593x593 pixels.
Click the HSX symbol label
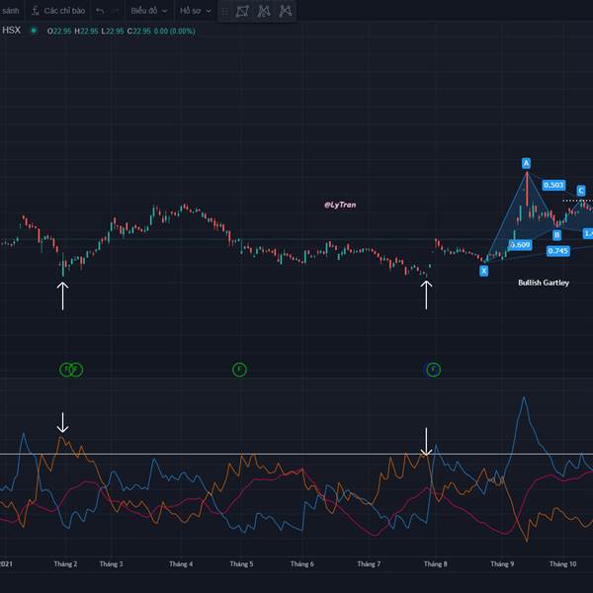coord(11,31)
